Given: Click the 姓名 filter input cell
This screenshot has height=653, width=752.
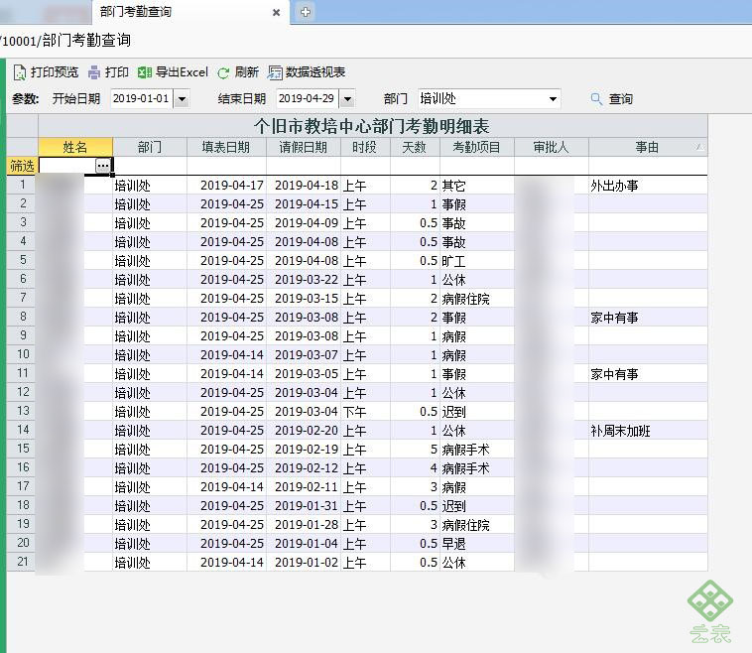Looking at the screenshot, I should [67, 166].
